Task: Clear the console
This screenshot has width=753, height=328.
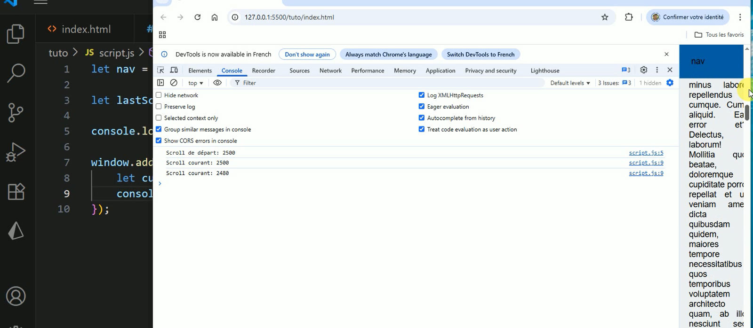Action: [174, 83]
